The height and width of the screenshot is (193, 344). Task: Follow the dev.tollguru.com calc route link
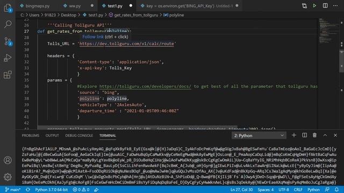pos(127,43)
